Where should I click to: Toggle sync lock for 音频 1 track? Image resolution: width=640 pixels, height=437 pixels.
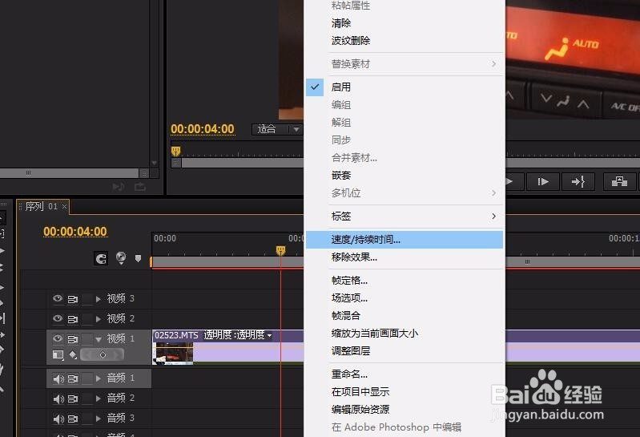pos(73,378)
